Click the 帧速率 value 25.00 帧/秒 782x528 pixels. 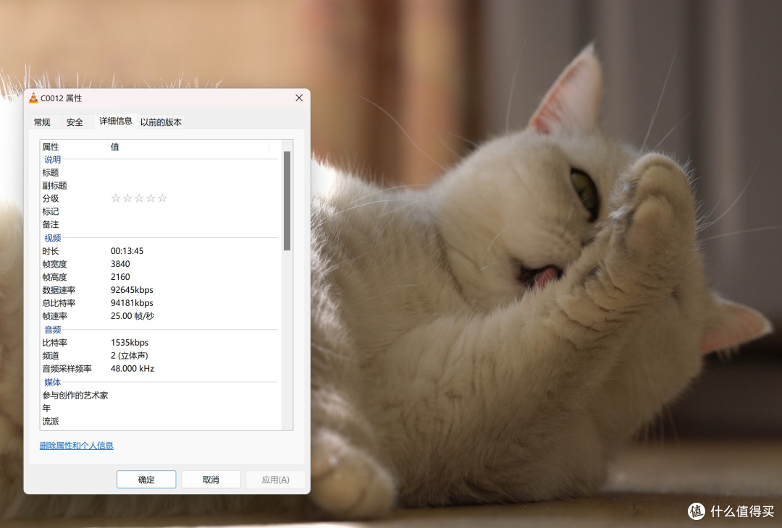coord(133,316)
